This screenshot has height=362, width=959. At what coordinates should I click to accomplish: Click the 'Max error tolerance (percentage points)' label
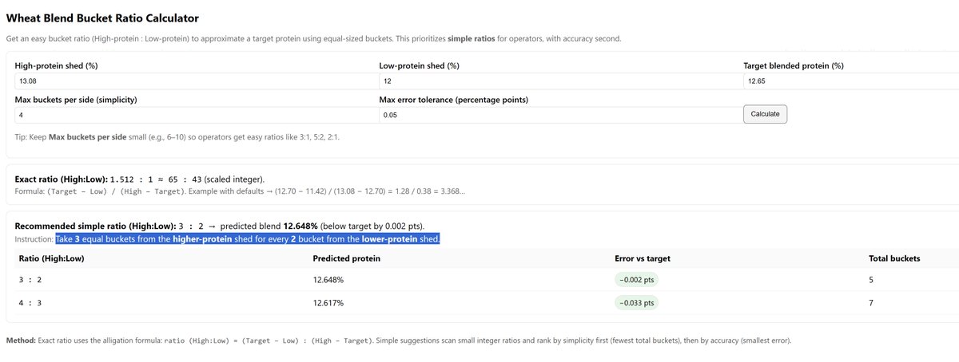click(453, 99)
